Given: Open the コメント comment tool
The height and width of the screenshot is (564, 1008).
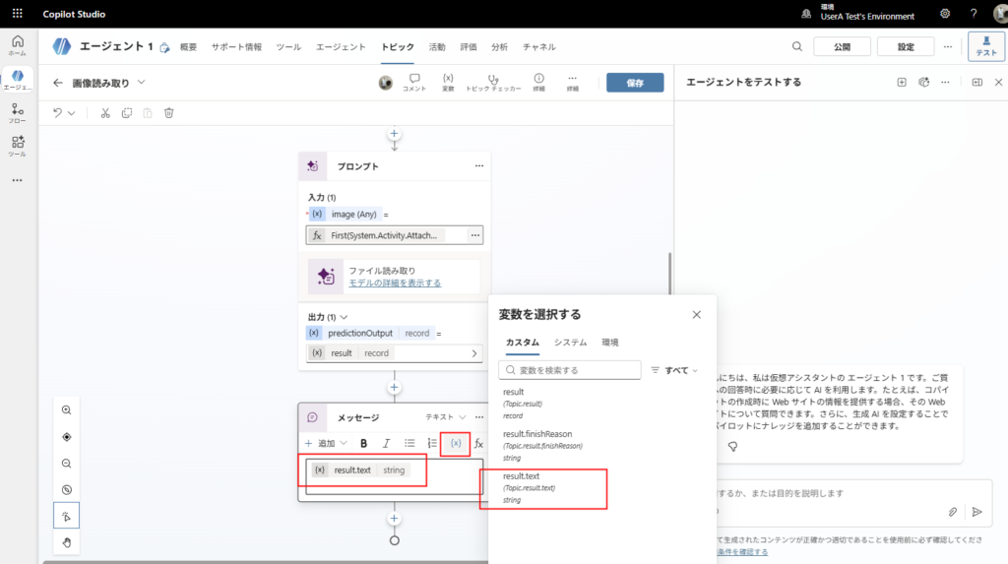Looking at the screenshot, I should pos(414,83).
